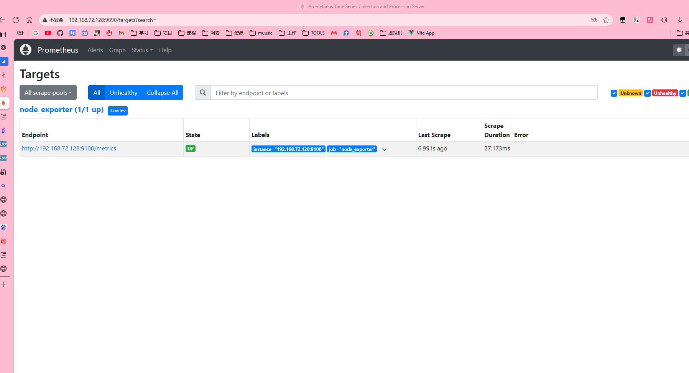
Task: Select the active Prometheus sidebar tab
Action: pos(3,103)
